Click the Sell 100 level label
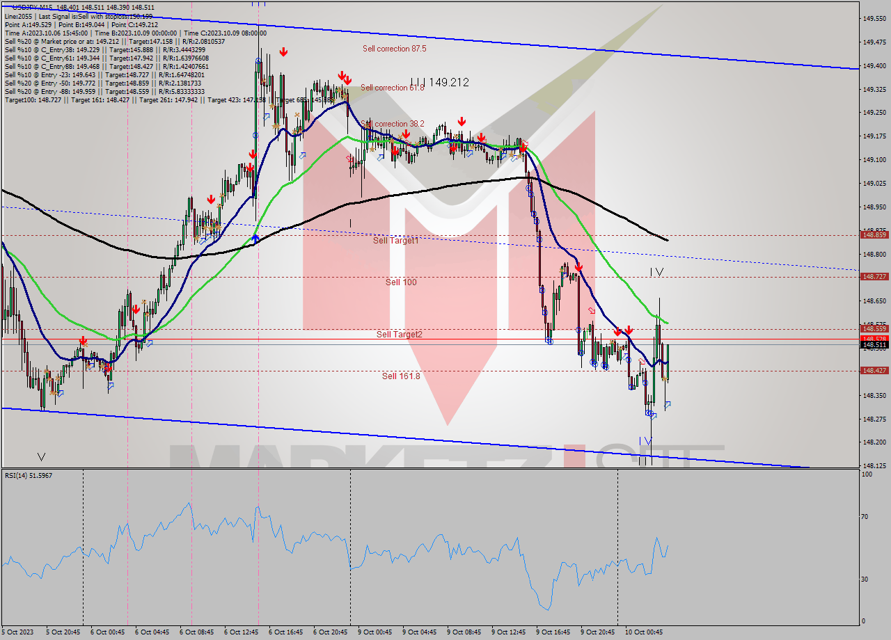Image resolution: width=891 pixels, height=640 pixels. 400,282
